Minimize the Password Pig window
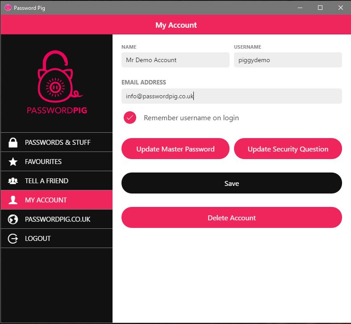 pyautogui.click(x=300, y=8)
